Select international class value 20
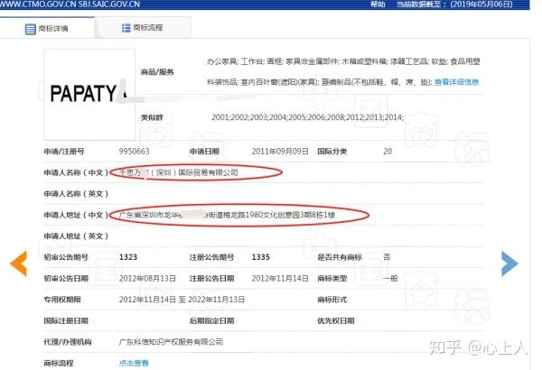 [388, 152]
